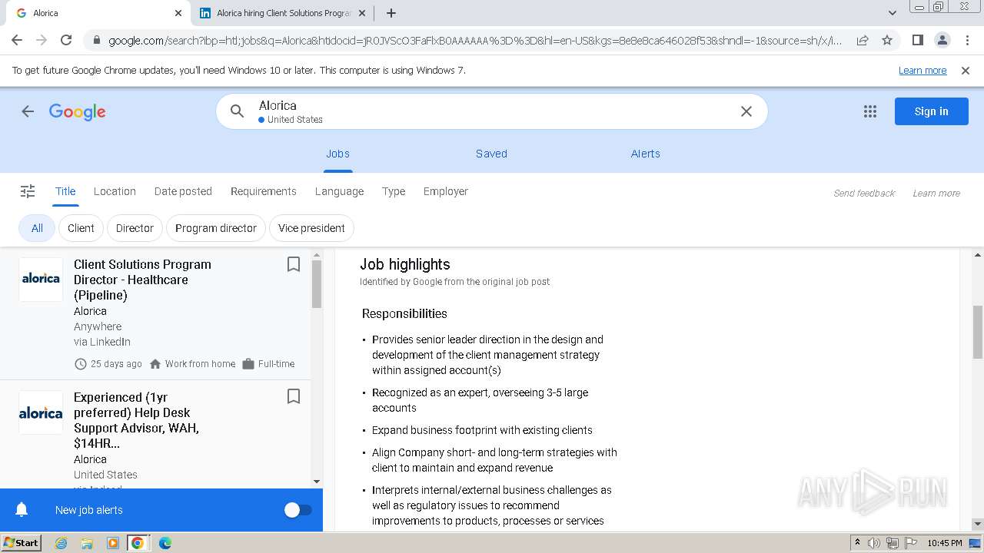The height and width of the screenshot is (553, 984).
Task: Dismiss the Chrome update notification bar
Action: [x=966, y=71]
